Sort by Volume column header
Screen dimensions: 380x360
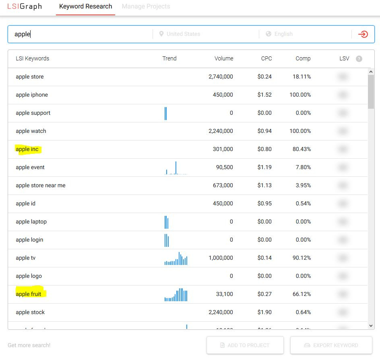point(224,58)
